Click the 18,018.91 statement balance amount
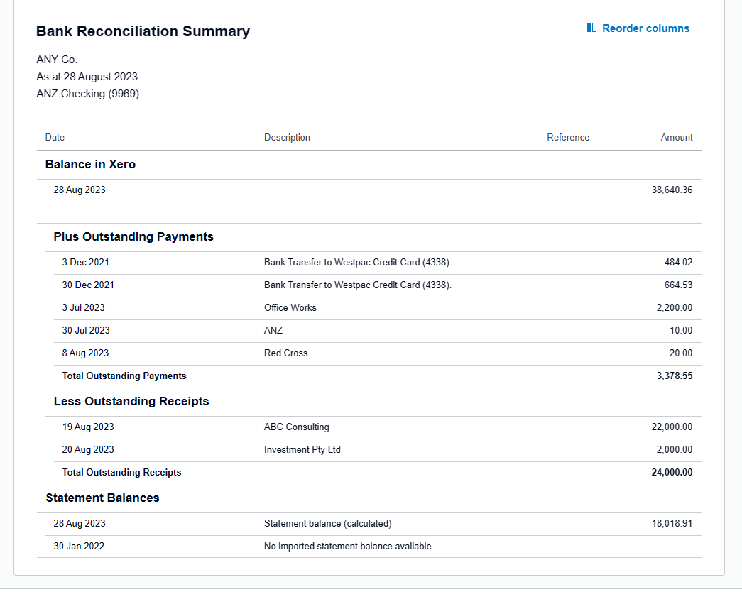 [672, 524]
